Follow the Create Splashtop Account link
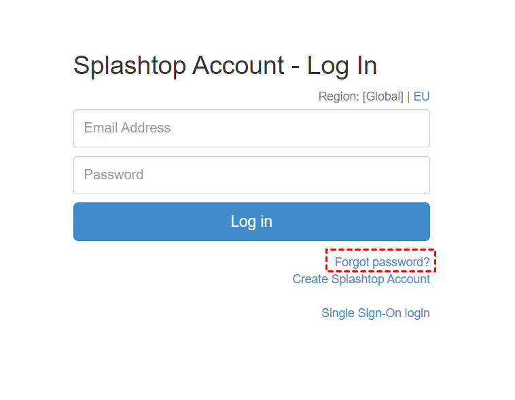Image resolution: width=515 pixels, height=400 pixels. point(361,279)
